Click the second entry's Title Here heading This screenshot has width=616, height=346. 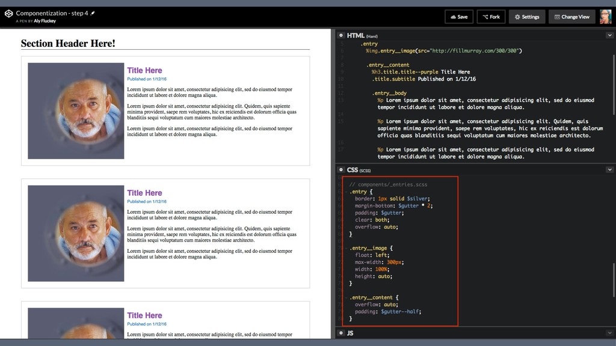[144, 193]
